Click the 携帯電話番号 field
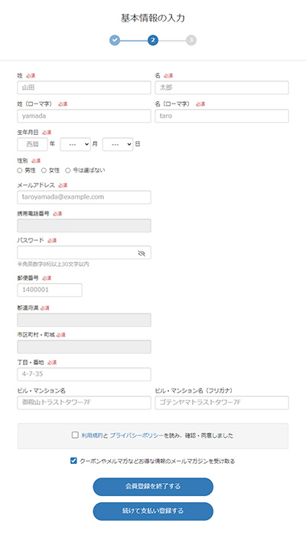 (84, 226)
